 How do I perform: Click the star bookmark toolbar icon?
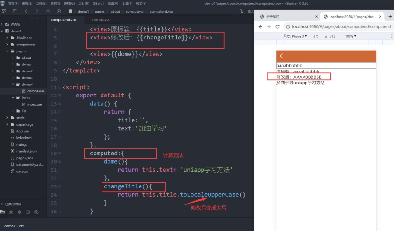48,11
